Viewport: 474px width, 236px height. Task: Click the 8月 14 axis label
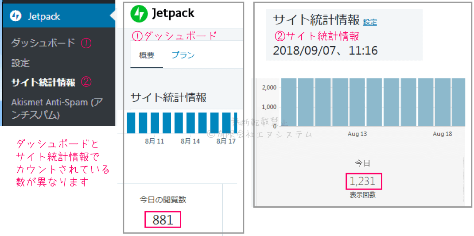click(190, 141)
